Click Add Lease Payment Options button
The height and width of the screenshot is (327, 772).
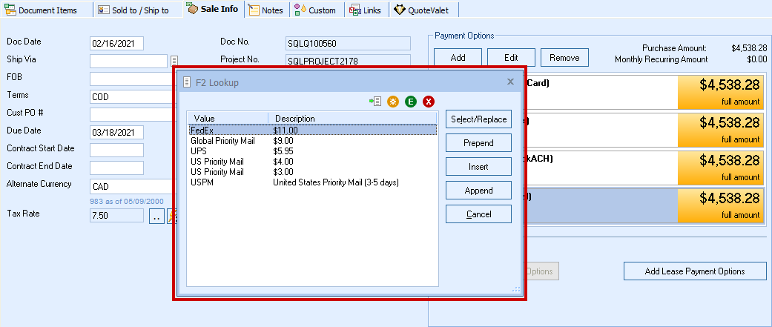point(694,271)
